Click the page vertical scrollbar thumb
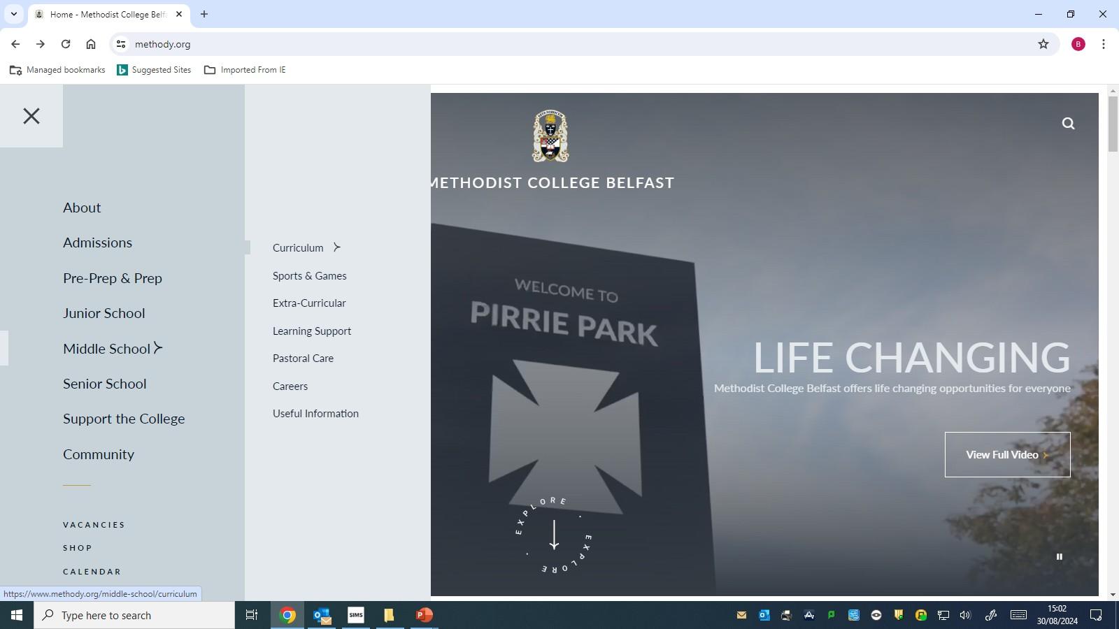1119x629 pixels. pyautogui.click(x=1113, y=124)
